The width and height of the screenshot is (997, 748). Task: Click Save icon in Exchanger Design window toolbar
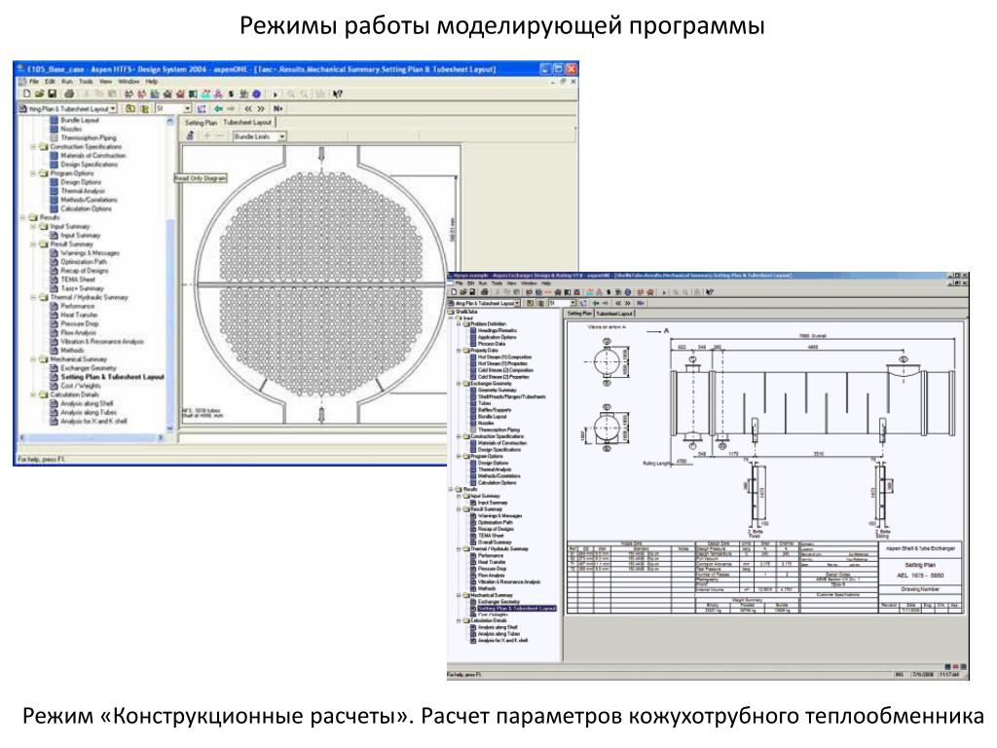(x=470, y=292)
